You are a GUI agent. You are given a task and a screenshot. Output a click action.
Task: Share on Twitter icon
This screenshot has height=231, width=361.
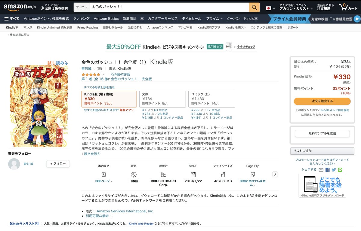(334, 170)
